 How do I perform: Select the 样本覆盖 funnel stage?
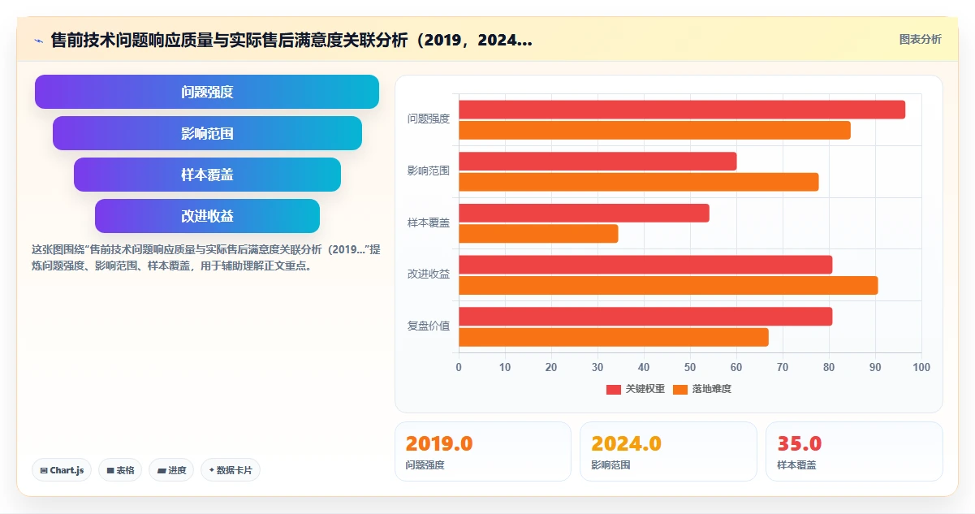click(207, 175)
